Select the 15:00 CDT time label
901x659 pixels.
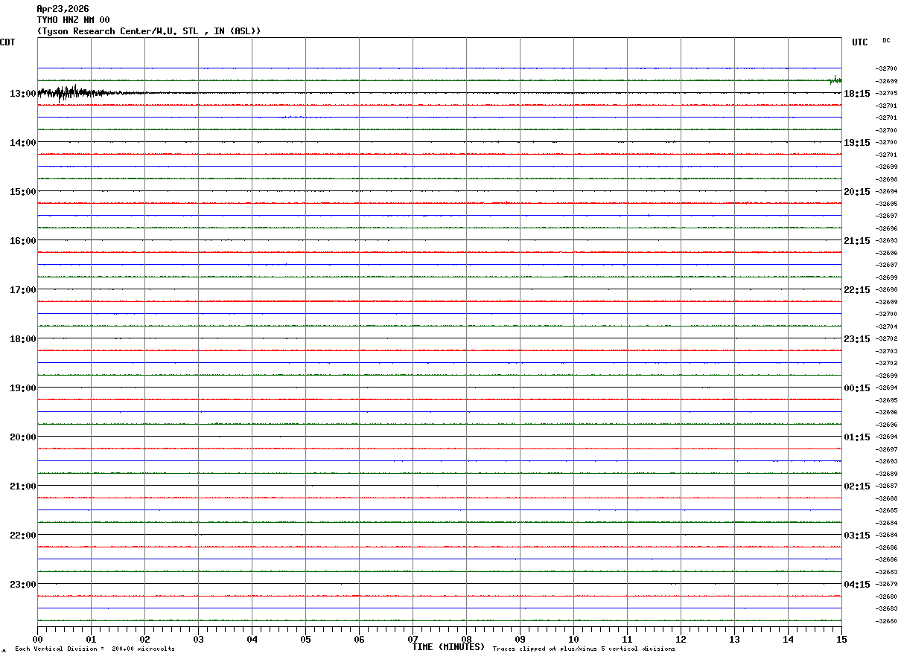[23, 192]
